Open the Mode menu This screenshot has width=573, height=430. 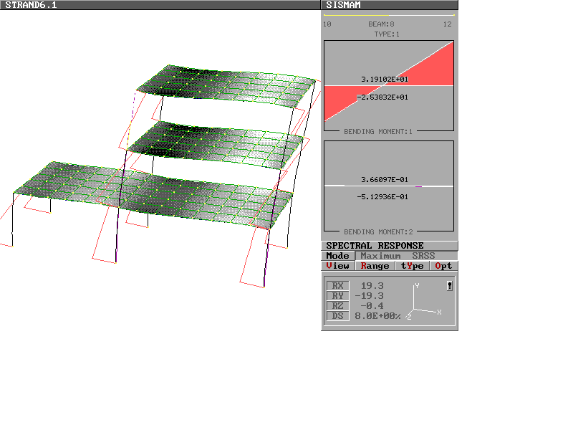click(x=337, y=256)
